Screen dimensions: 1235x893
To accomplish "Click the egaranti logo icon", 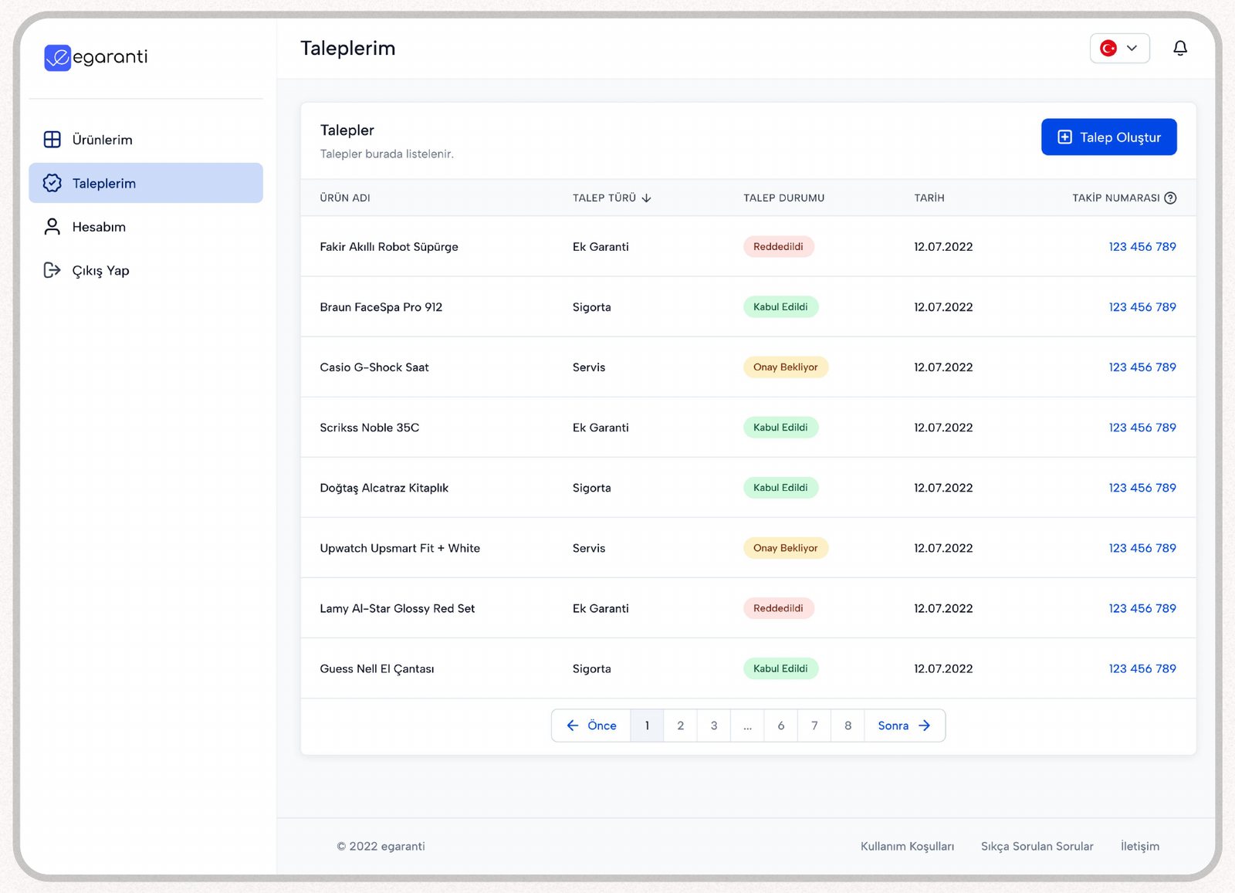I will coord(58,58).
